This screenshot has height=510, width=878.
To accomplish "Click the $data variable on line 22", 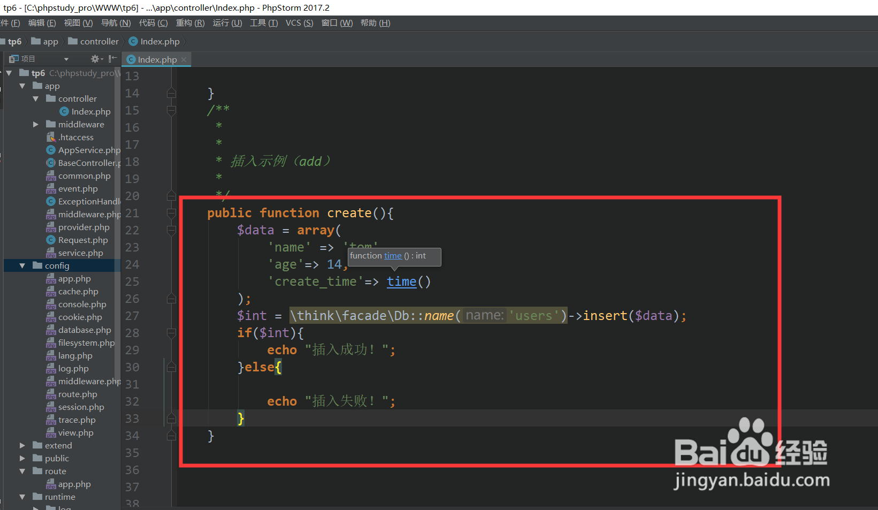I will click(x=256, y=230).
